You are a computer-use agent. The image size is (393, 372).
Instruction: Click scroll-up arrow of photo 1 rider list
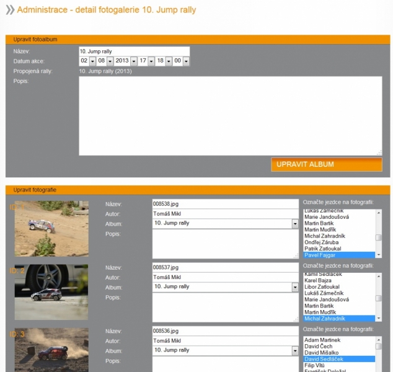[379, 213]
